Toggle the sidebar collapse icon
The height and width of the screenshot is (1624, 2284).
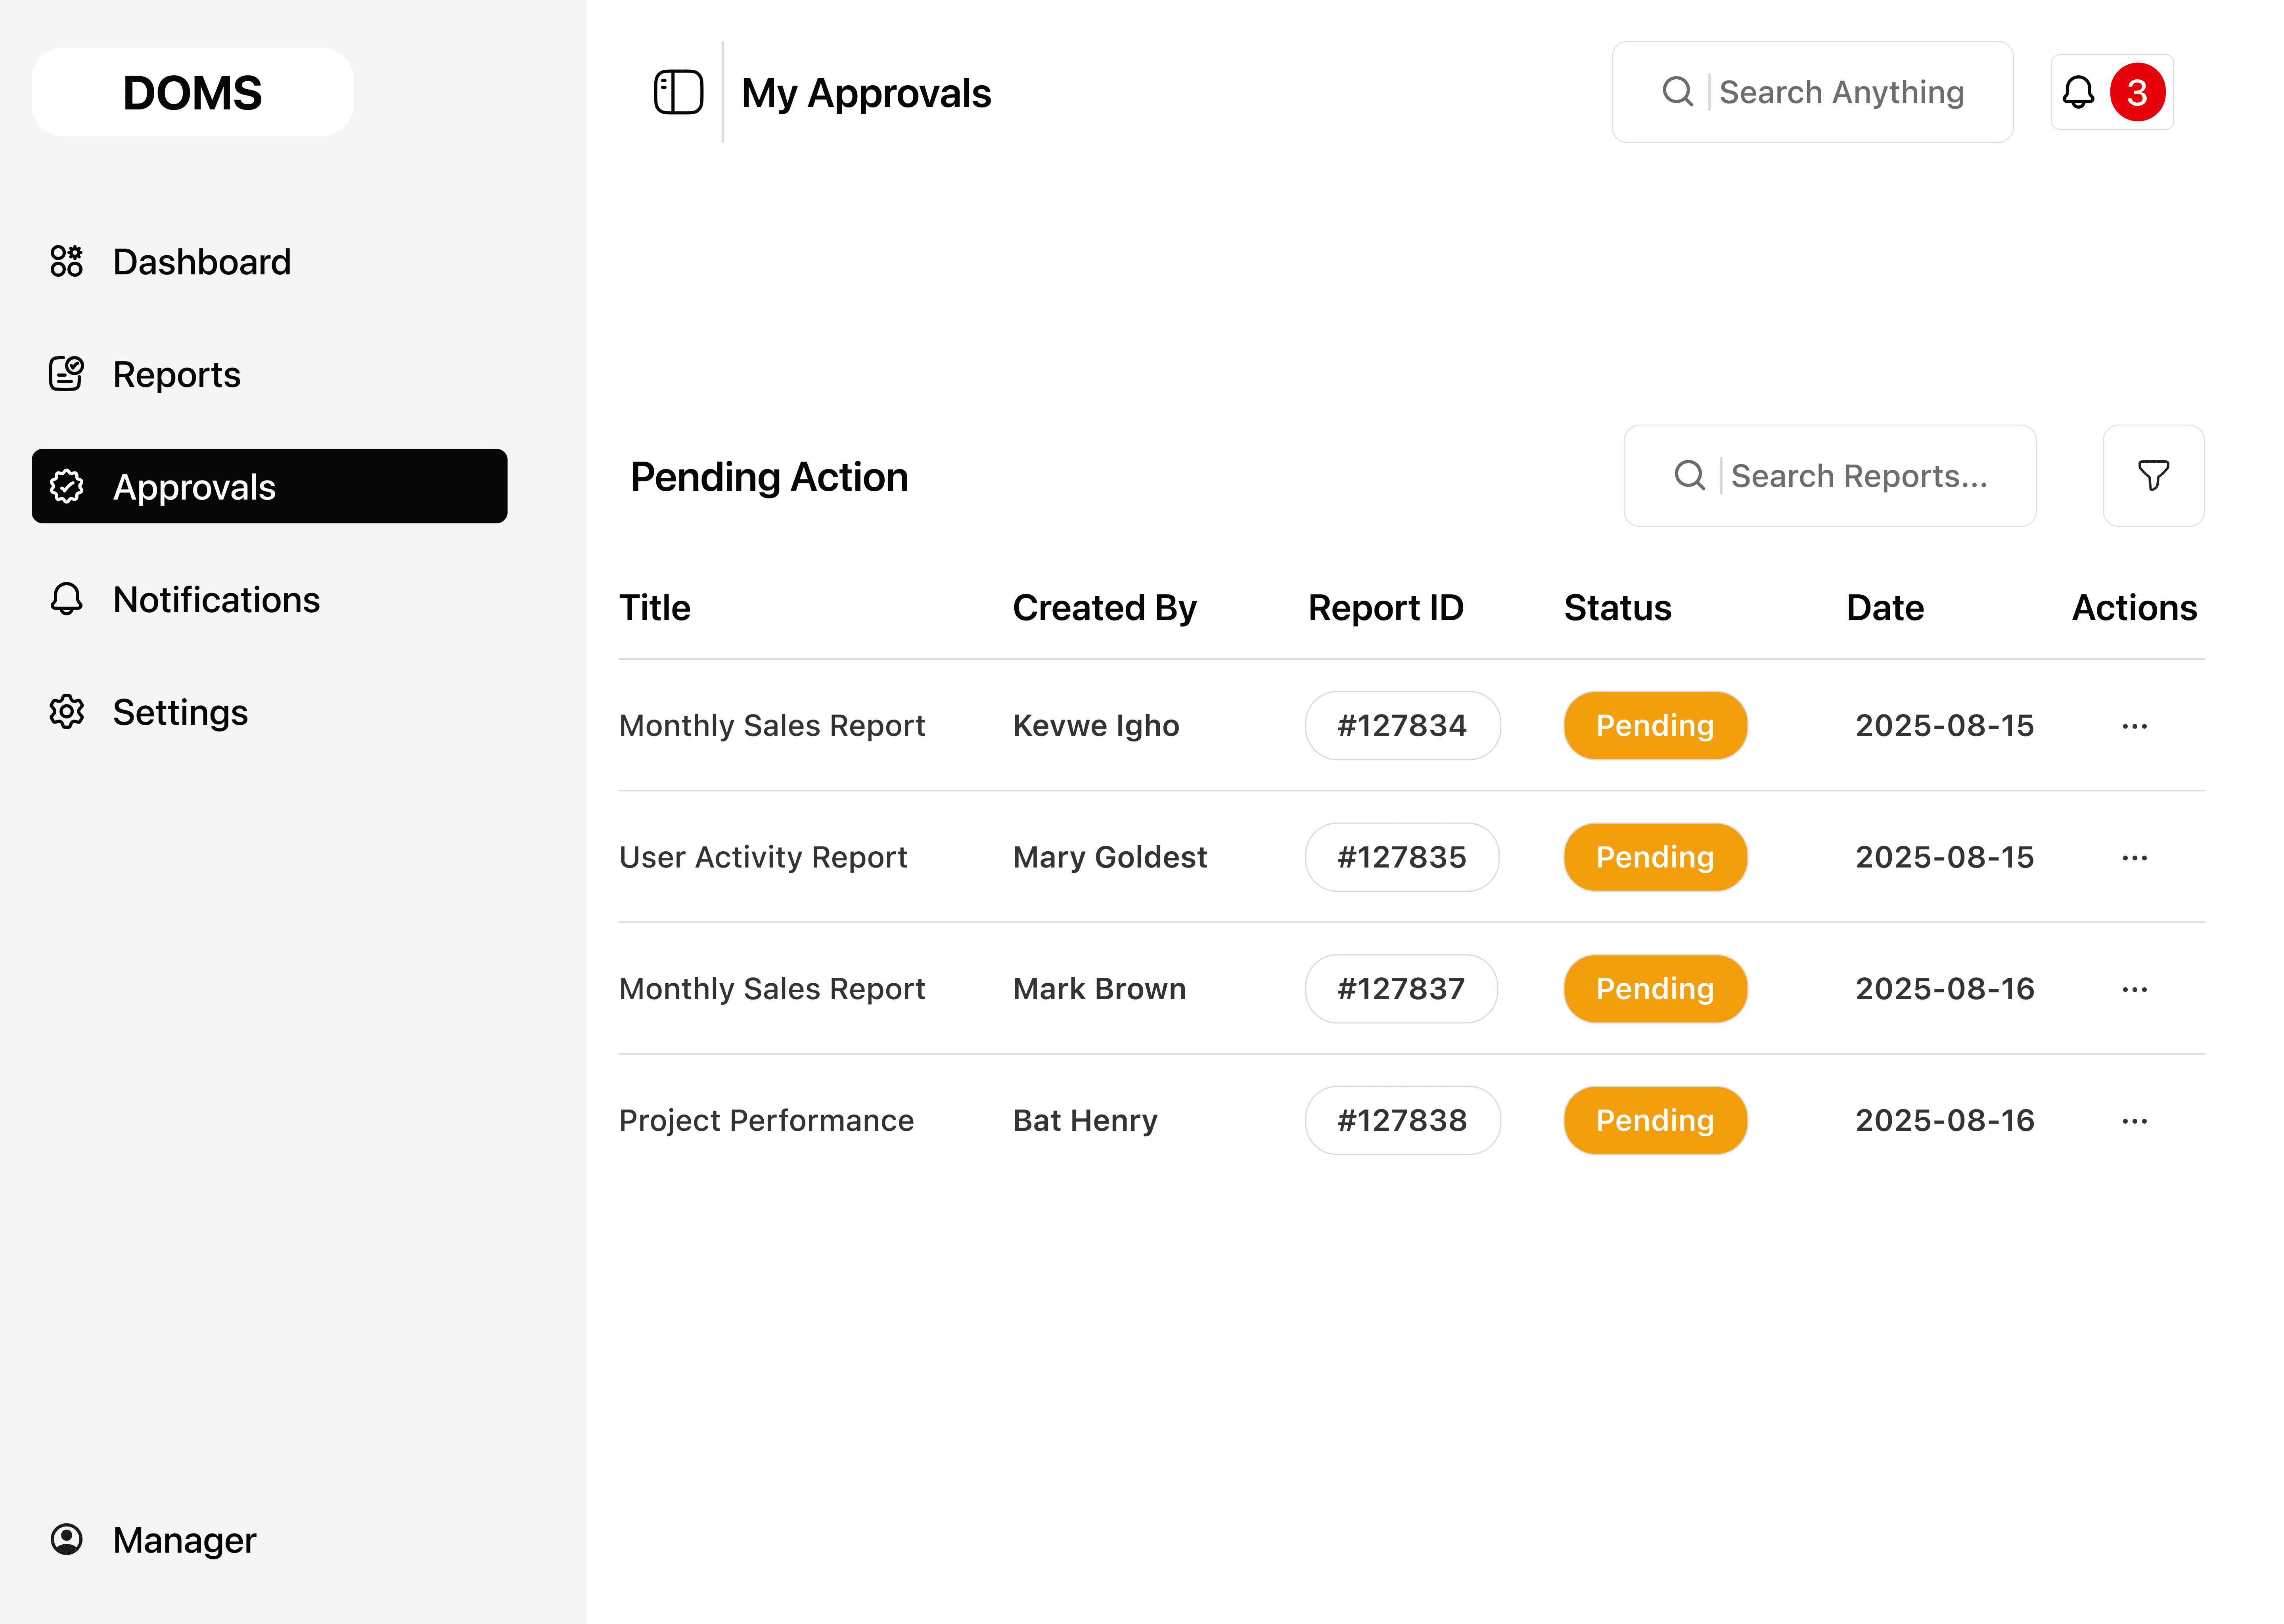[x=678, y=92]
